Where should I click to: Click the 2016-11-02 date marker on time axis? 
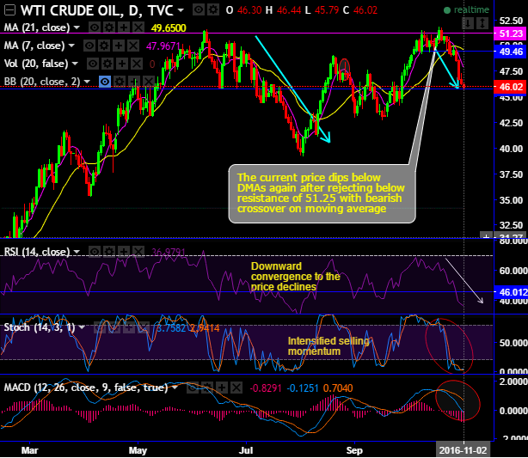click(463, 450)
